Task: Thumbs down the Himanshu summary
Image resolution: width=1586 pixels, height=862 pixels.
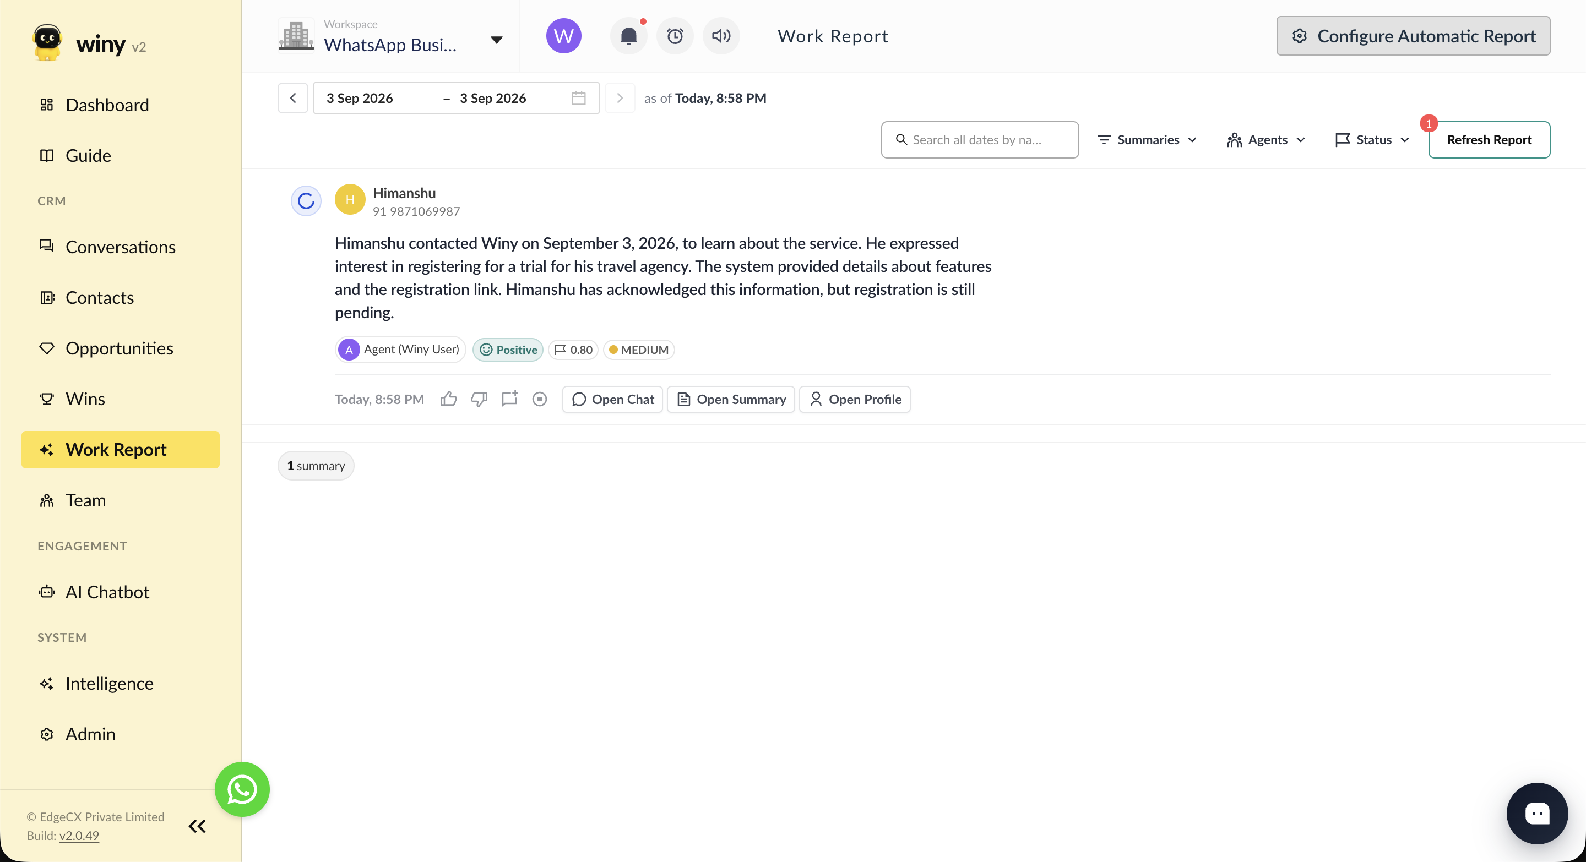Action: point(479,399)
